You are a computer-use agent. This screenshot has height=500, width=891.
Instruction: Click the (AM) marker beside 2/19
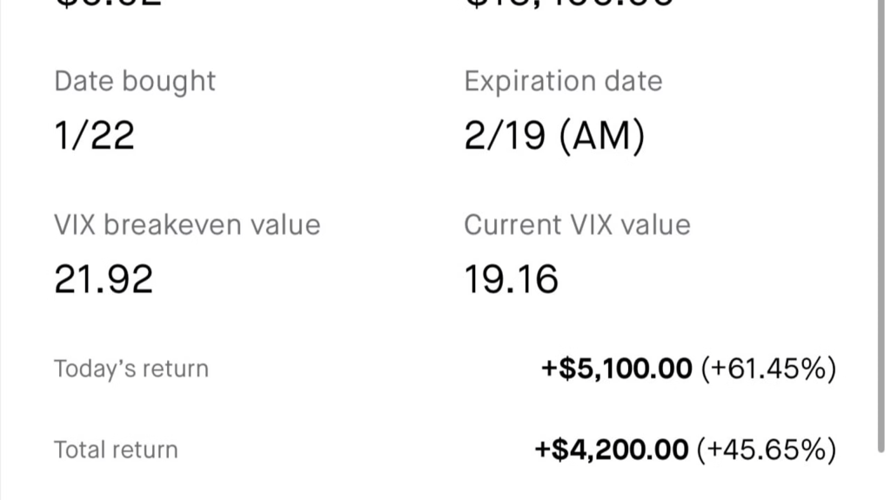click(x=601, y=137)
